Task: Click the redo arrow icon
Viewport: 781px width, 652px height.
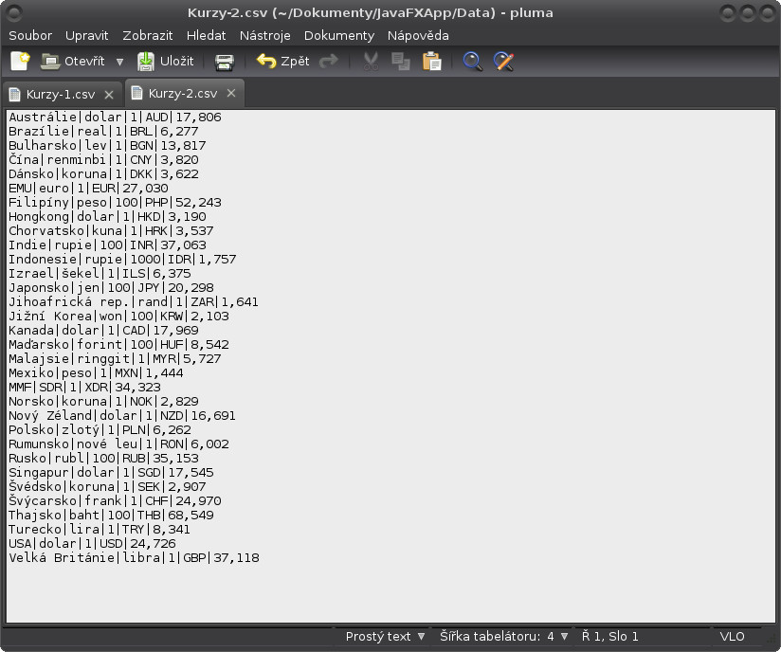Action: coord(329,62)
